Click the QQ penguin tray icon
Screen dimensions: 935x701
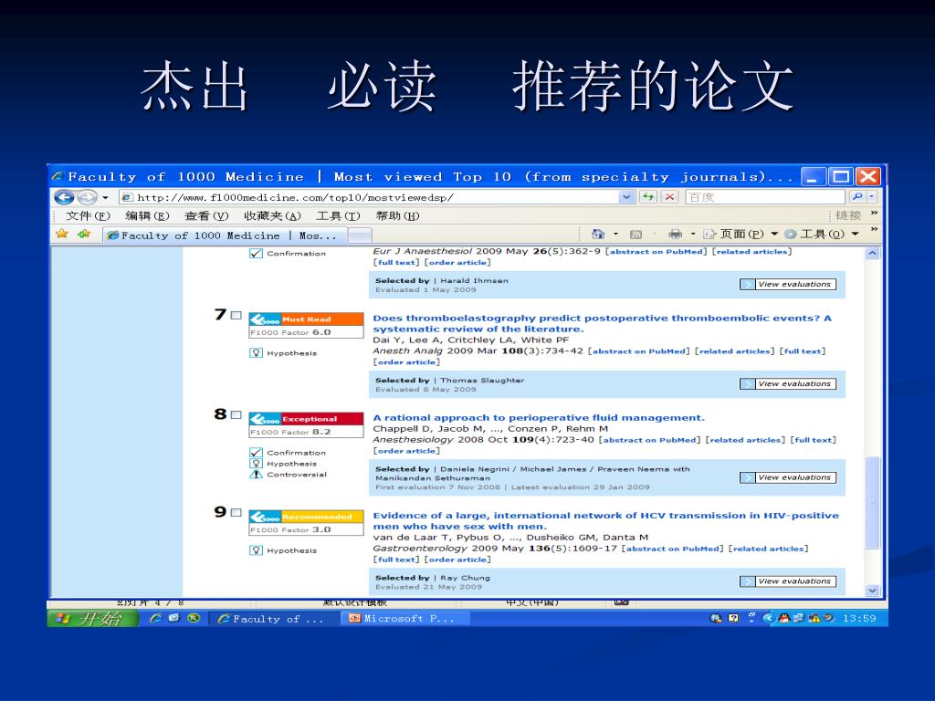tap(784, 618)
